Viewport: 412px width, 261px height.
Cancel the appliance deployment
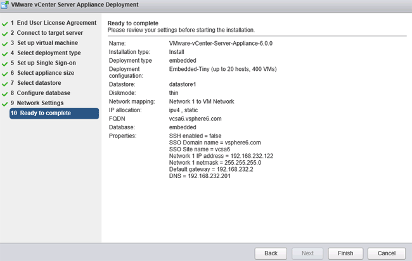[x=387, y=253]
